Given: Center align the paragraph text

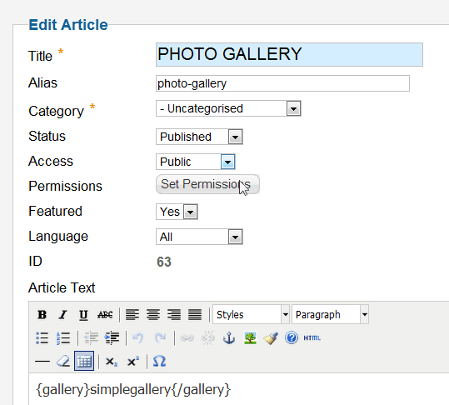Looking at the screenshot, I should tap(153, 315).
